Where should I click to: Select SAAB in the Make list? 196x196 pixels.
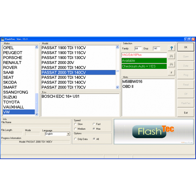19,73
